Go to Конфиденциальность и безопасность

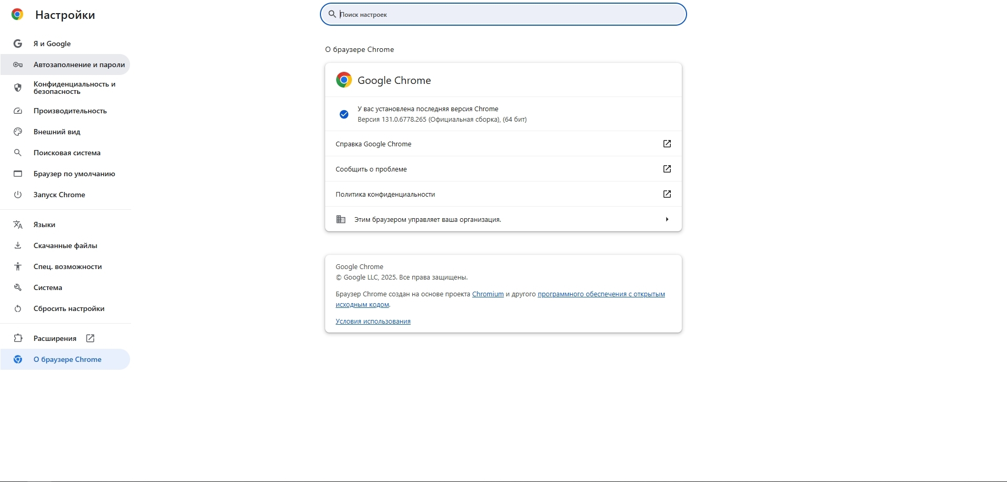66,88
